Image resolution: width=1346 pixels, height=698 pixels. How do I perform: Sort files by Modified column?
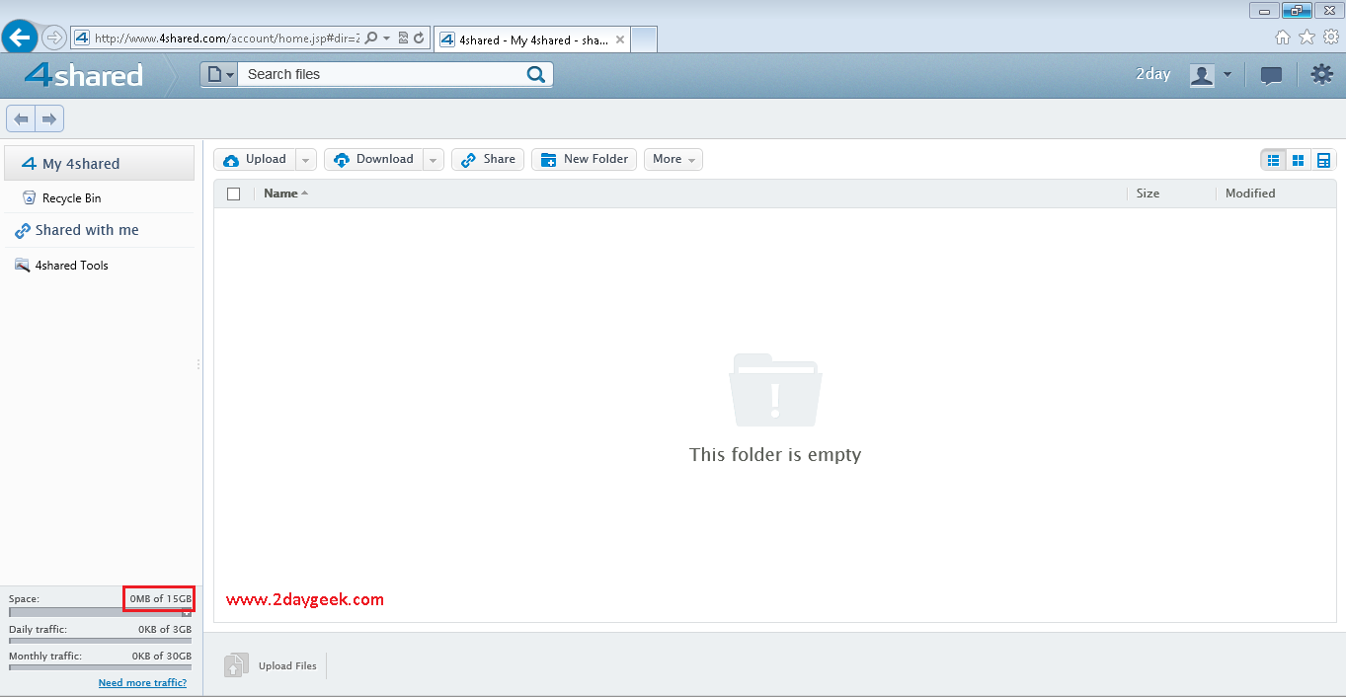pyautogui.click(x=1250, y=194)
